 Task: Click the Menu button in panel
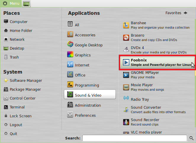(11, 3)
